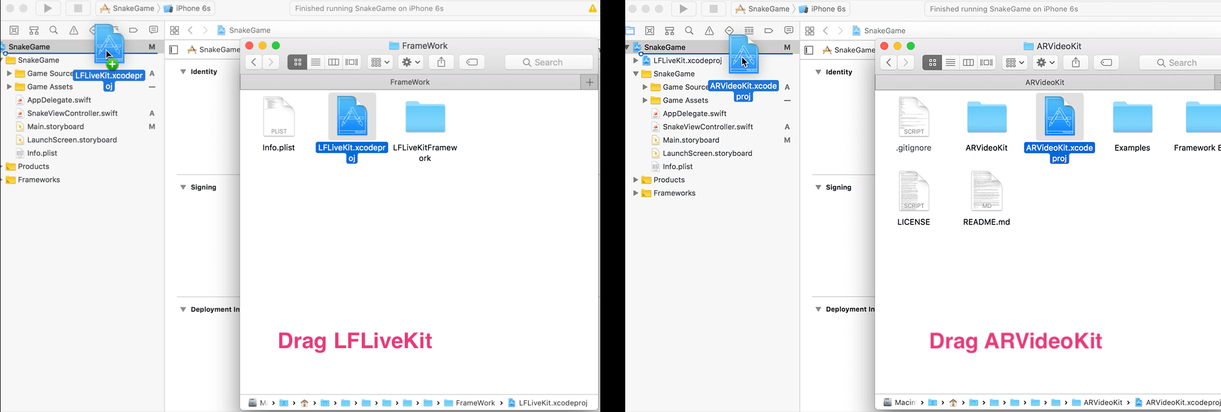1221x412 pixels.
Task: Enable icon view in FrameWork Finder window
Action: coord(297,62)
